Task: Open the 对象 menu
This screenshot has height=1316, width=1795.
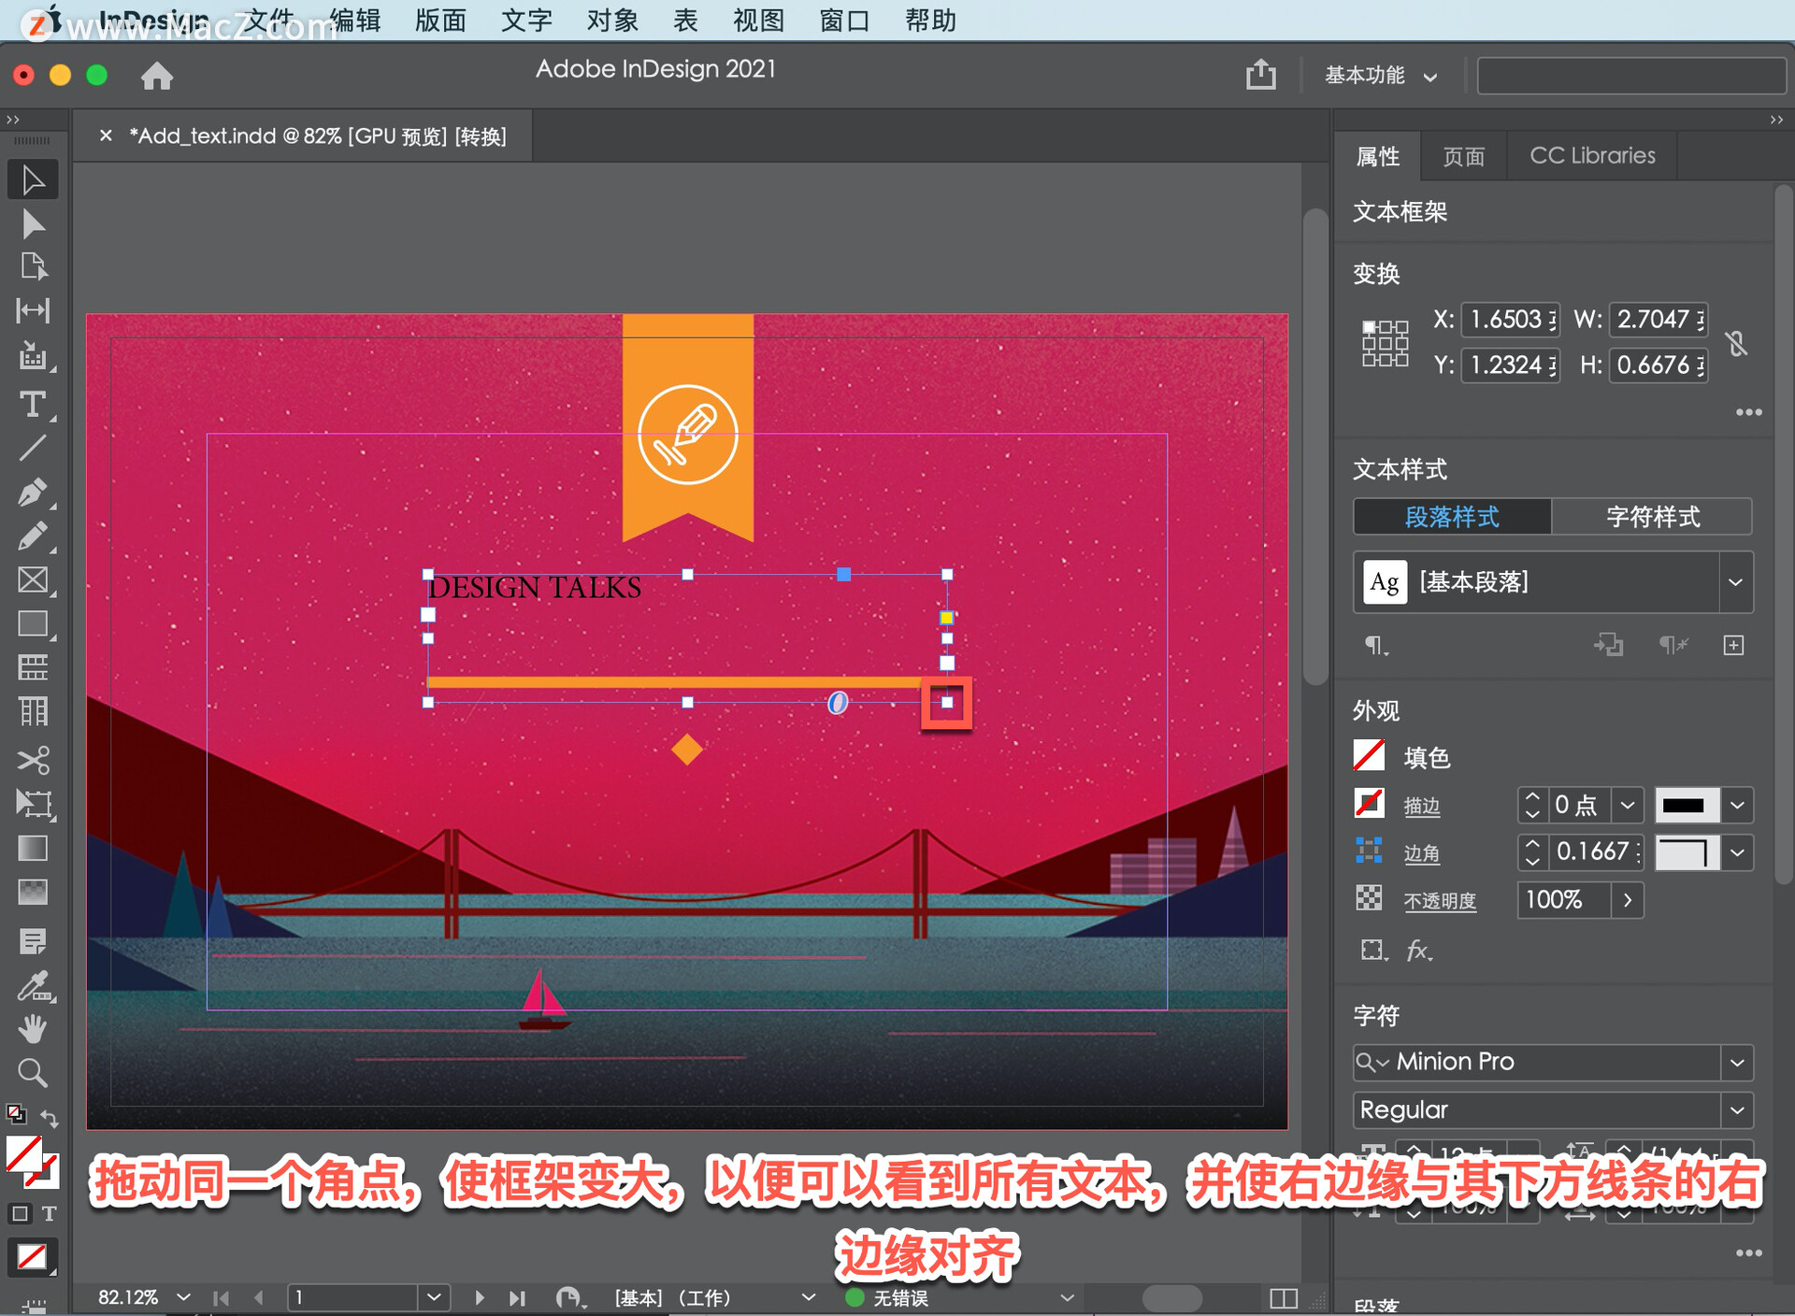Action: pyautogui.click(x=612, y=20)
